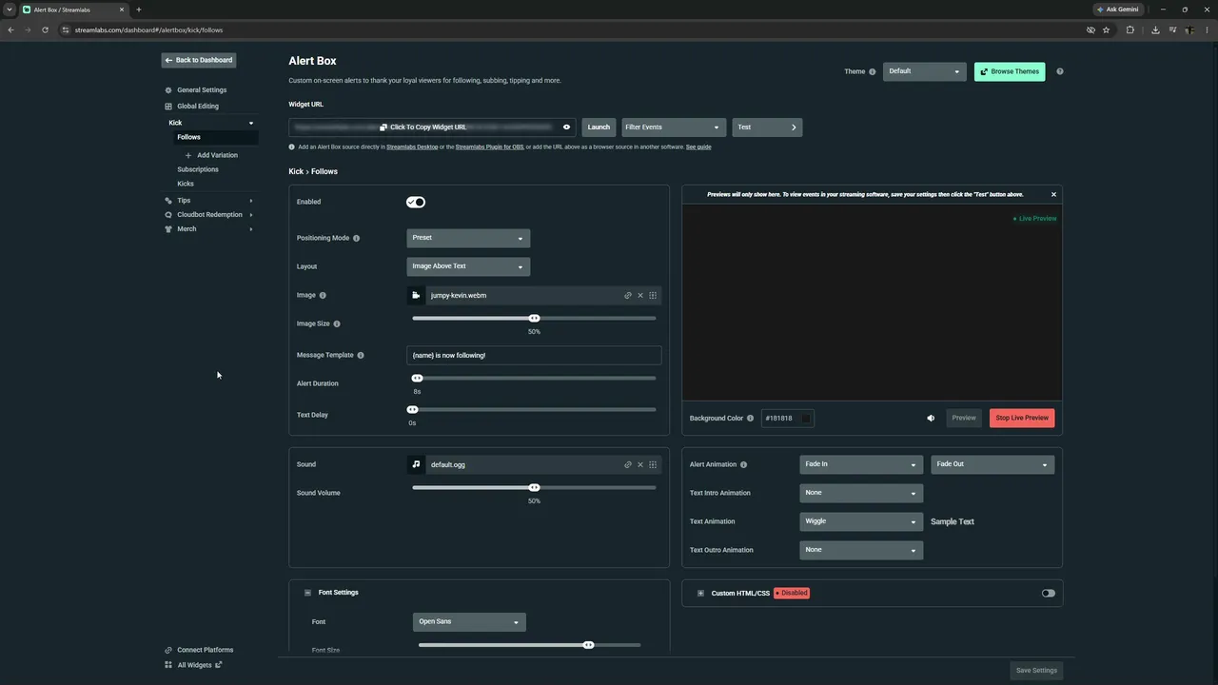Image resolution: width=1218 pixels, height=685 pixels.
Task: Click the video file icon beside jumpy-kevin.webm
Action: (x=416, y=296)
